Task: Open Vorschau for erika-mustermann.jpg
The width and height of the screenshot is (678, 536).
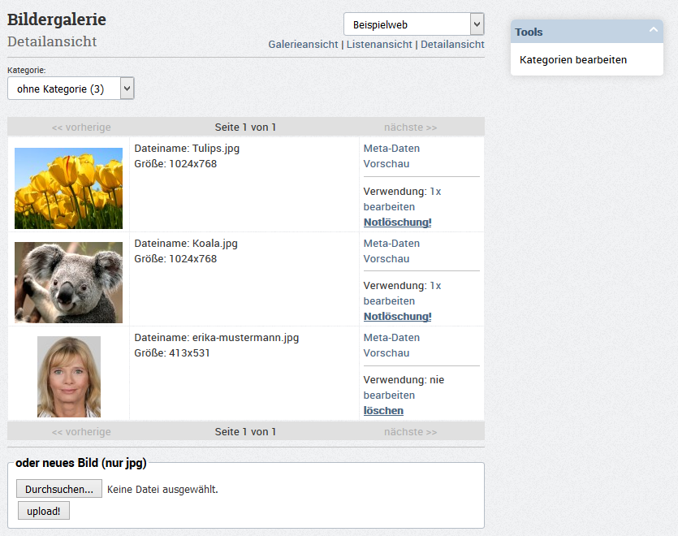Action: [387, 353]
